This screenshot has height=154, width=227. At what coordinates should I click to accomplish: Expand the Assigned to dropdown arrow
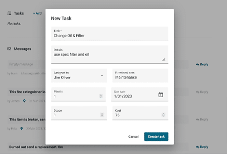click(x=102, y=75)
